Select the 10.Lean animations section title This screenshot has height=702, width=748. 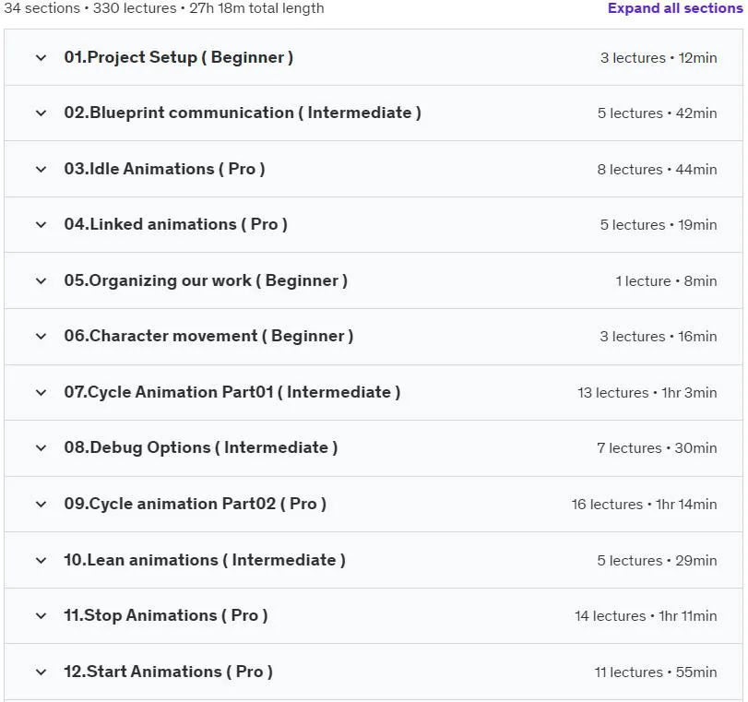pyautogui.click(x=205, y=560)
